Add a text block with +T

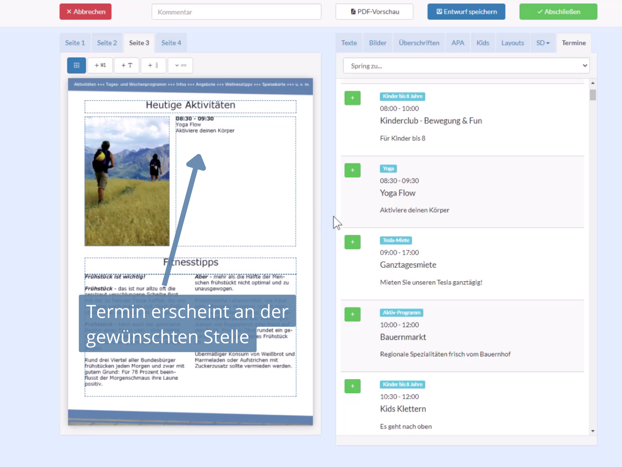(x=127, y=65)
